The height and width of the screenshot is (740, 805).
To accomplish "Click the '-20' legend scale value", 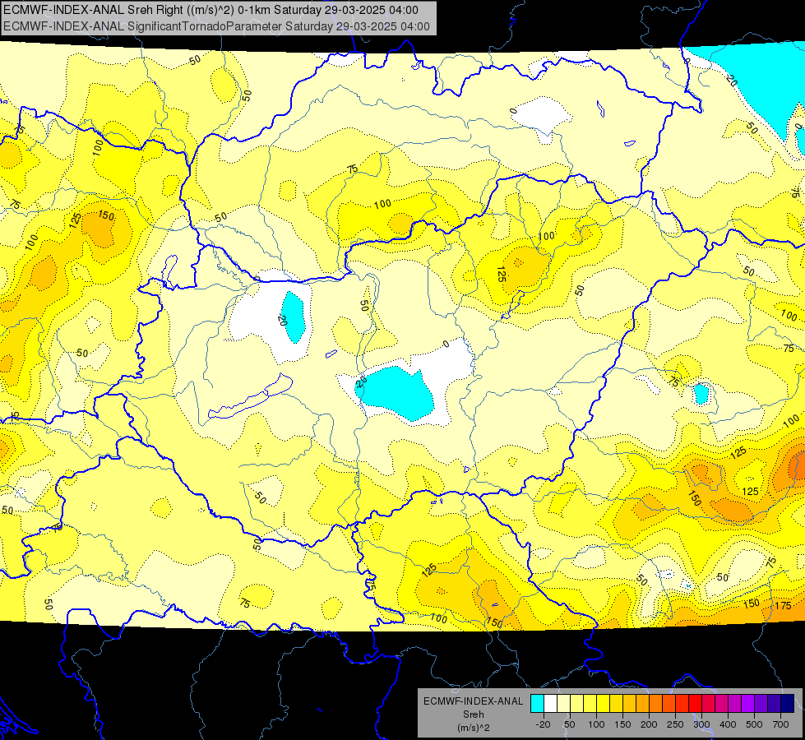I will [x=543, y=724].
